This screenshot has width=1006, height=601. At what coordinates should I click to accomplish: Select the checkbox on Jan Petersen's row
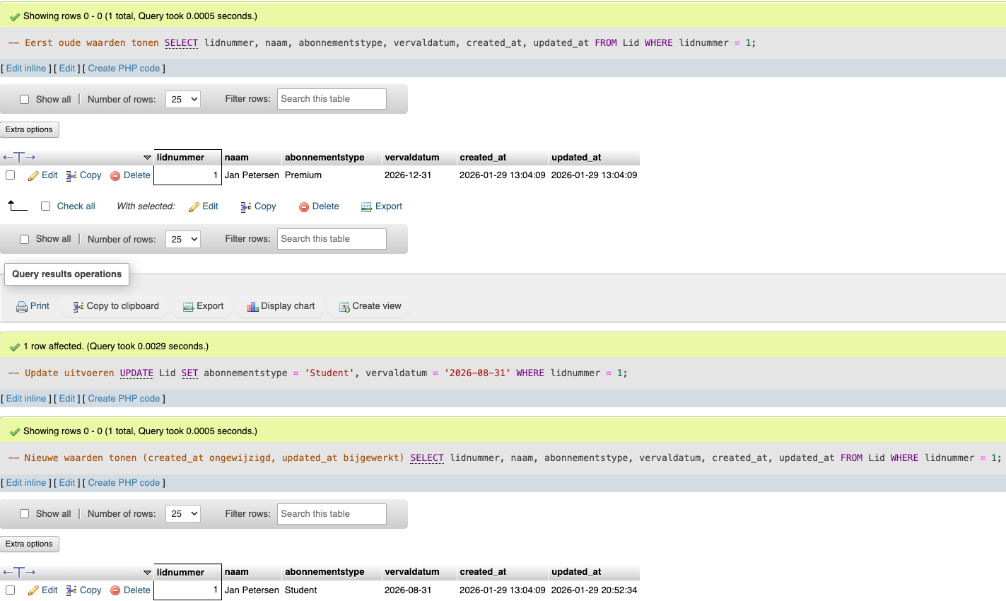(10, 175)
